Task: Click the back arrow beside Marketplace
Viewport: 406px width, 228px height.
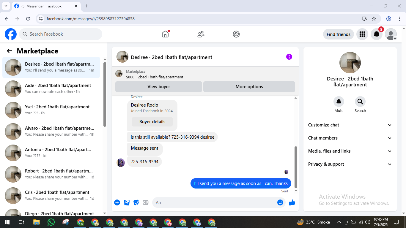Action: pyautogui.click(x=10, y=51)
